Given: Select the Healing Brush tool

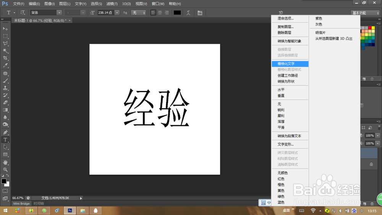Looking at the screenshot, I should point(5,73).
